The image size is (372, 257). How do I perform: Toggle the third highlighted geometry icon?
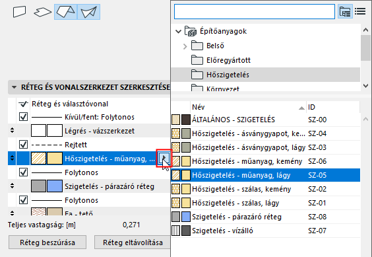pos(66,12)
